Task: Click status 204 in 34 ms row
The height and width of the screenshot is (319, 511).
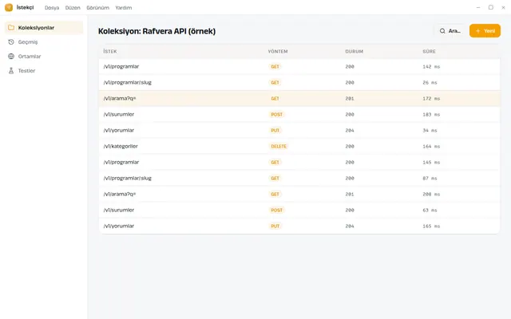Action: coord(350,130)
